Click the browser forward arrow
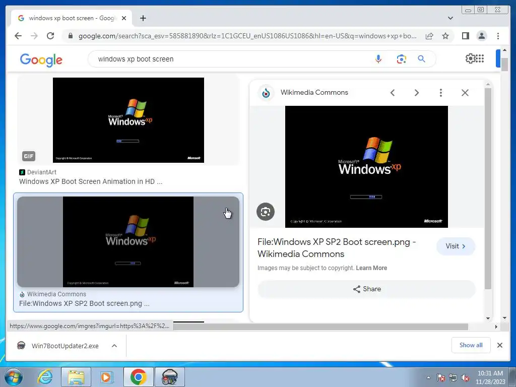The image size is (516, 387). coord(34,36)
